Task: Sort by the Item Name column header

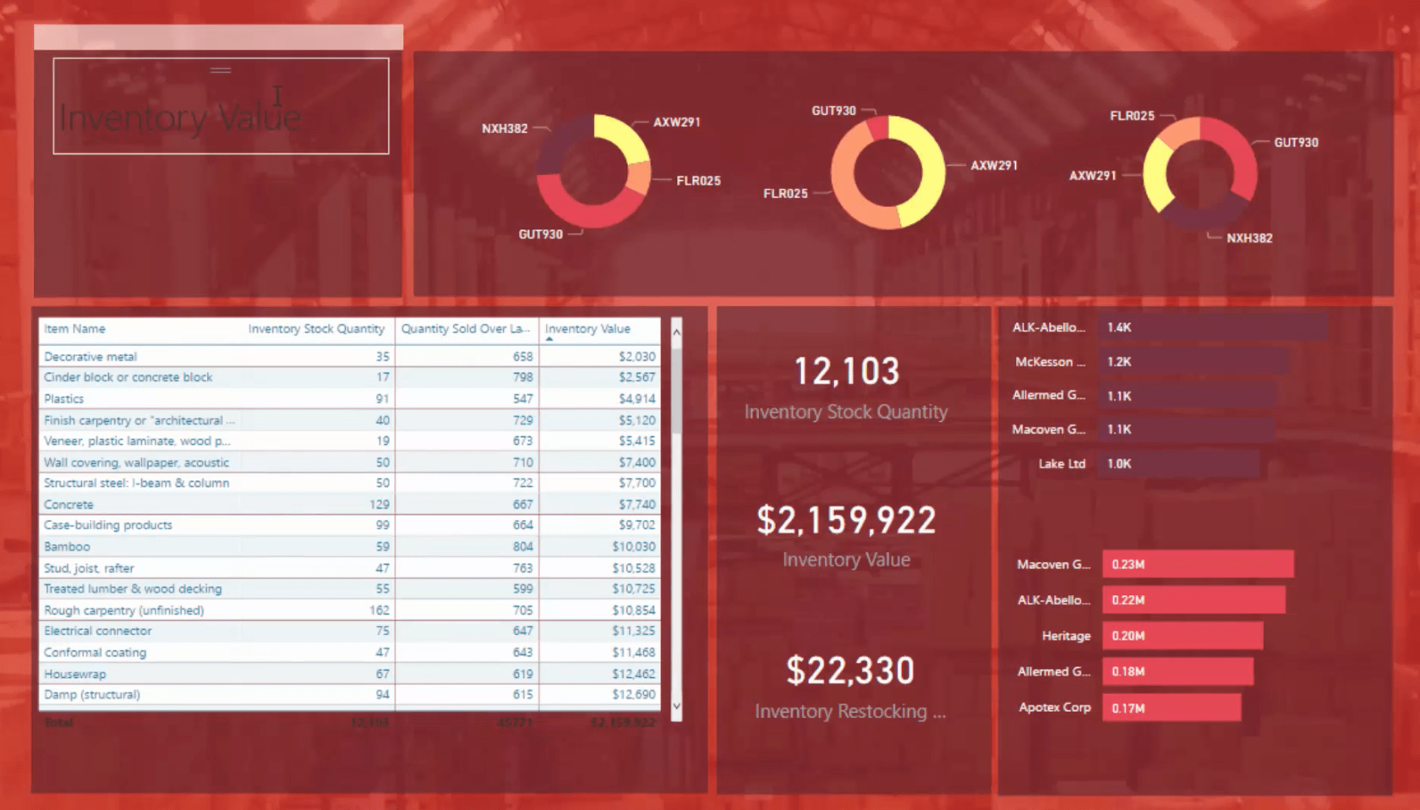Action: click(x=74, y=329)
